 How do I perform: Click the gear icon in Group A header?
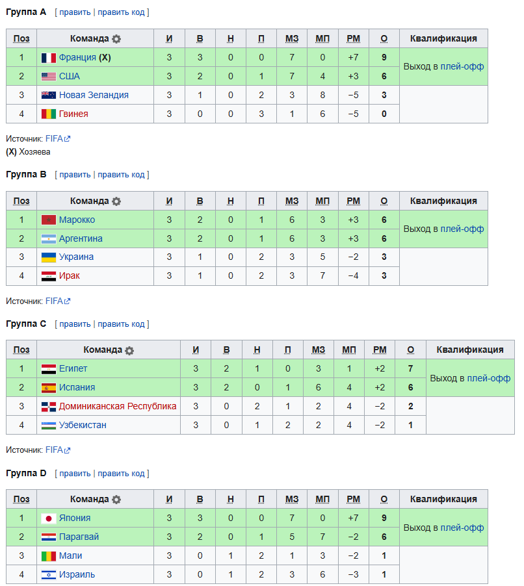coord(116,39)
